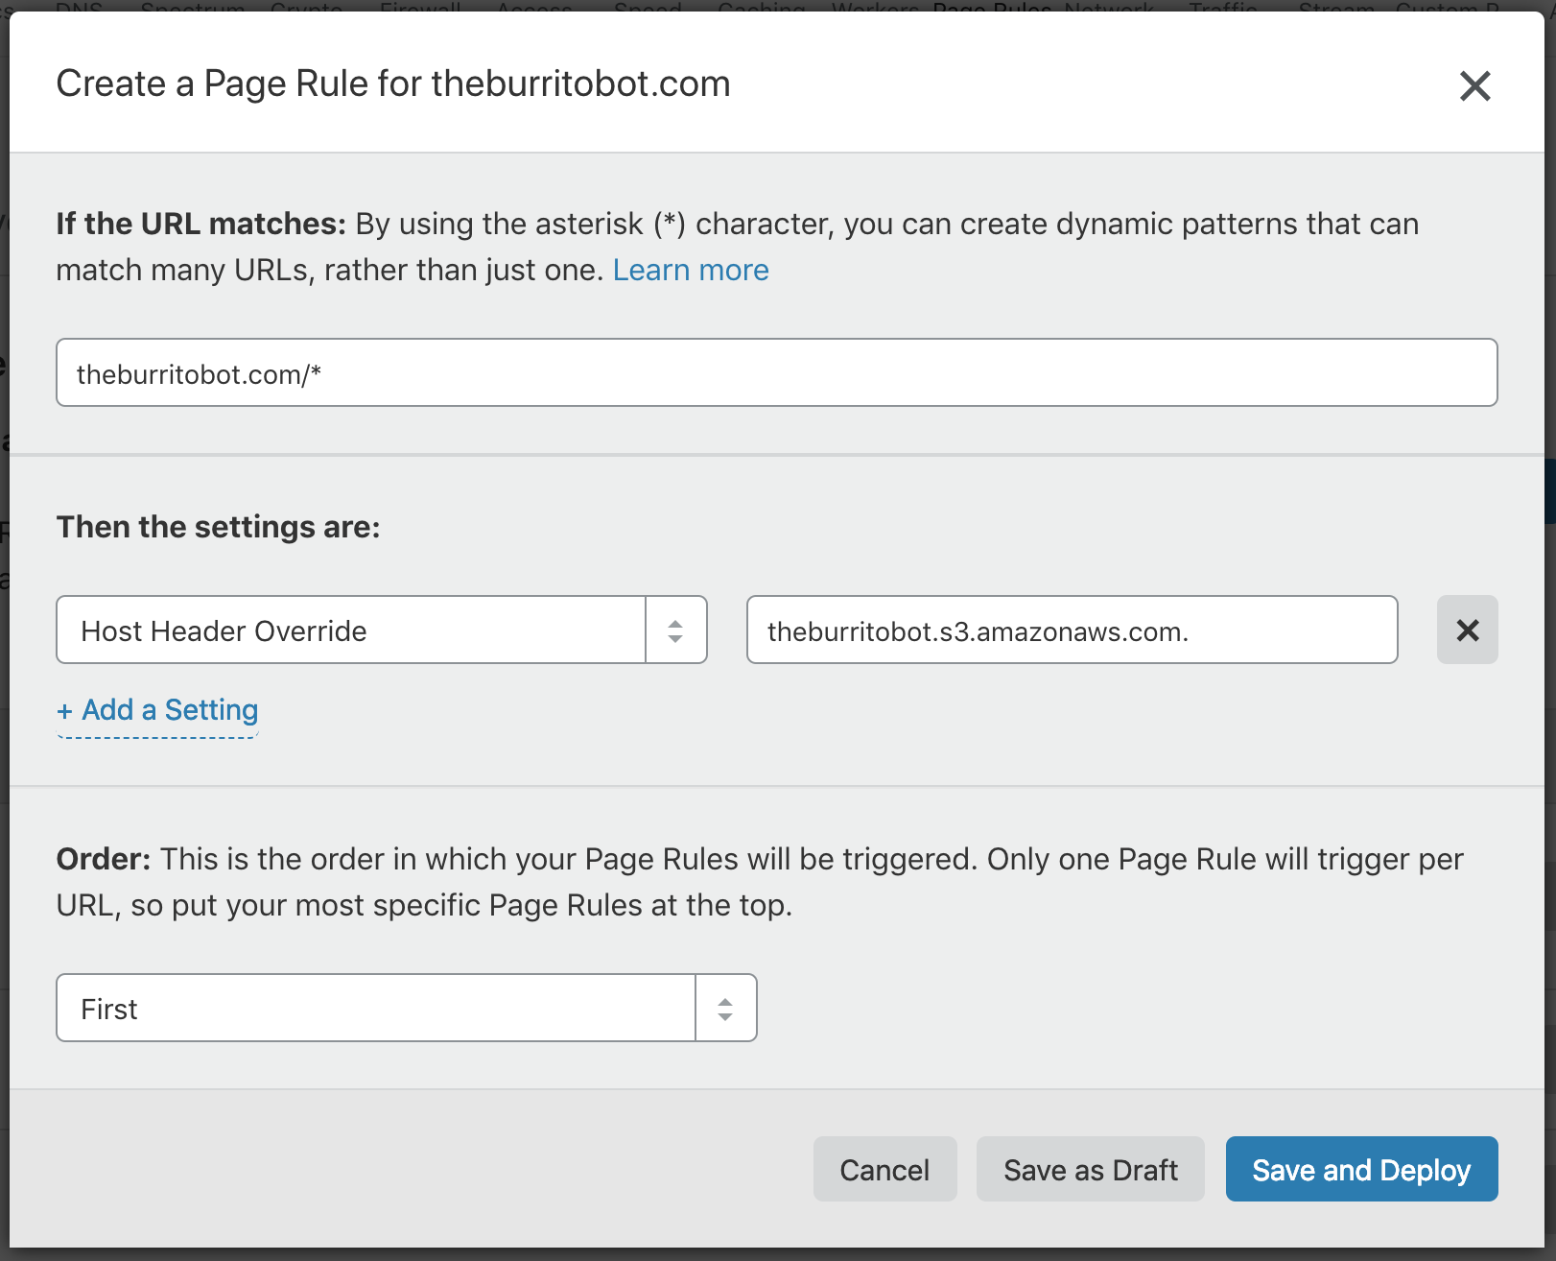Remove the Host Header Override setting
Image resolution: width=1556 pixels, height=1261 pixels.
tap(1467, 630)
